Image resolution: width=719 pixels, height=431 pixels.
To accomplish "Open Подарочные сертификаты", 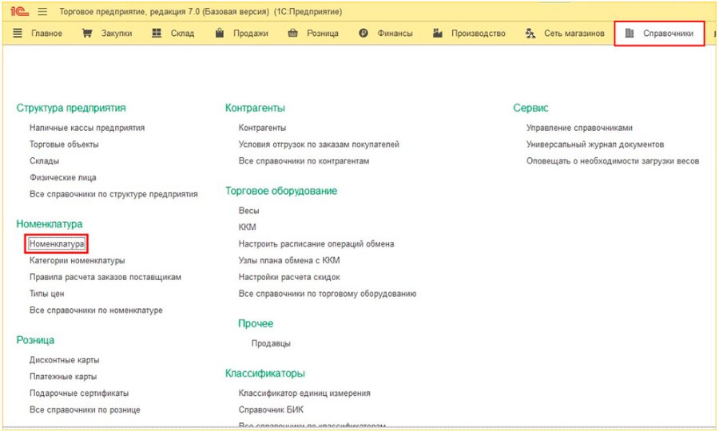I will [x=79, y=393].
